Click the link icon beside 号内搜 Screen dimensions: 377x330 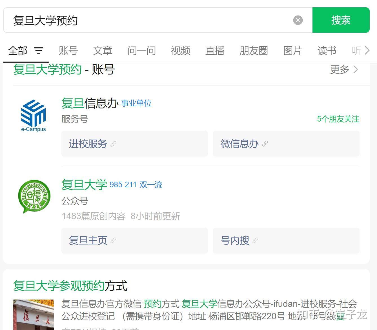tap(256, 241)
